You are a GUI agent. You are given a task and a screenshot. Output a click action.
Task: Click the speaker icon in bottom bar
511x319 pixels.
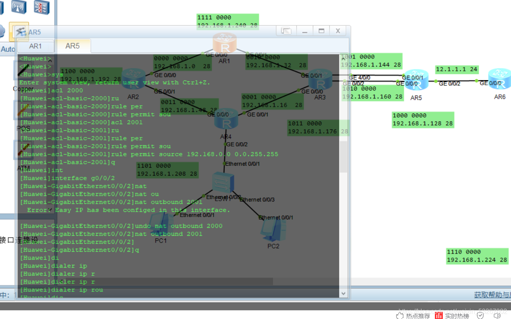coord(497,315)
